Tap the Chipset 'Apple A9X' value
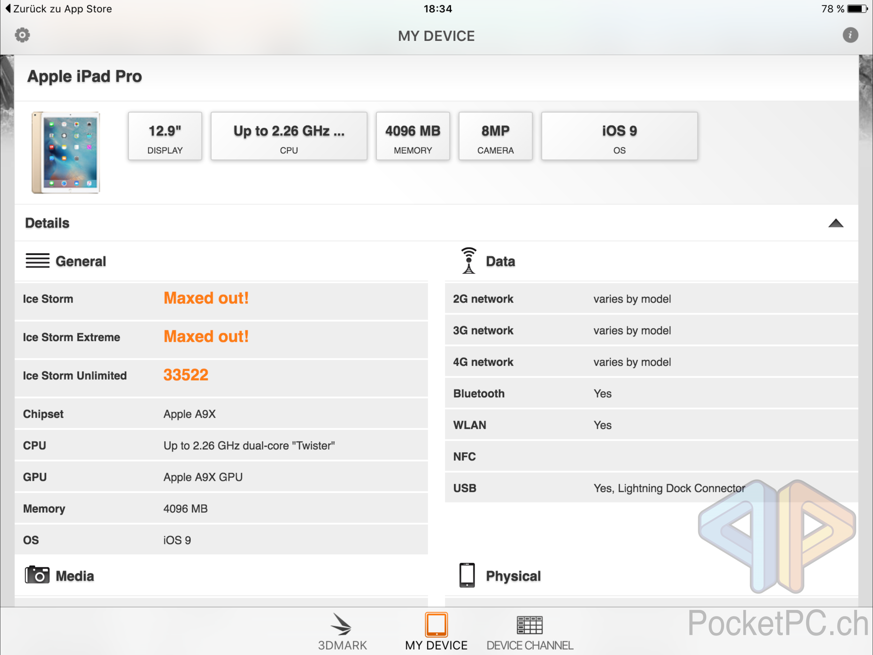 [189, 414]
